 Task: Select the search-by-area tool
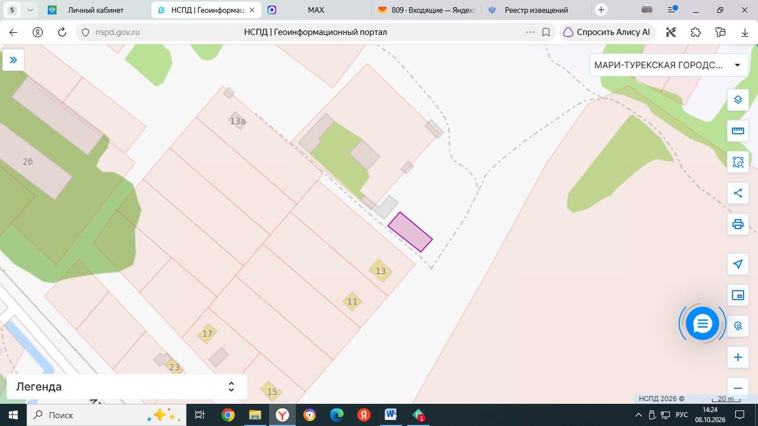737,162
